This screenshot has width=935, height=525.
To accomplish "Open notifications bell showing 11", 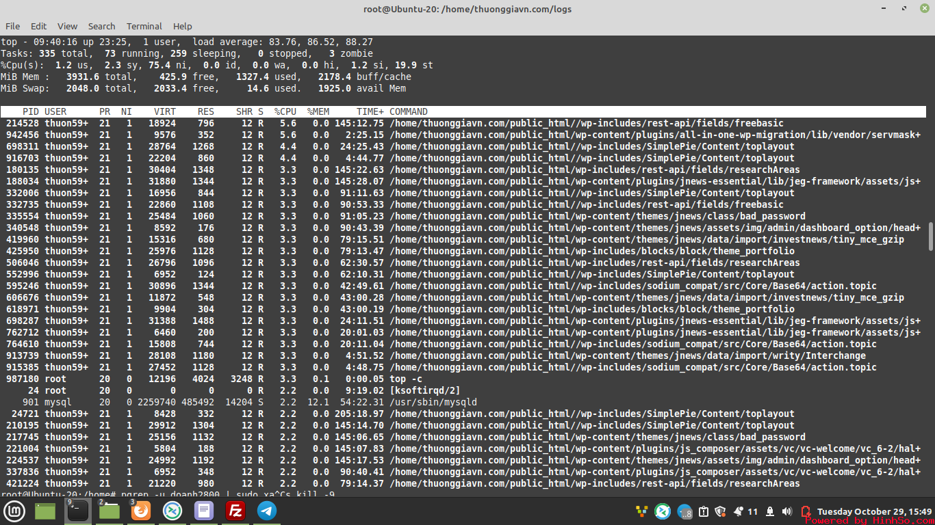I will click(x=745, y=511).
